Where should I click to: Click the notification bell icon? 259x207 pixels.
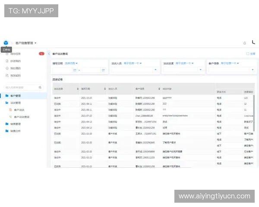(245, 43)
